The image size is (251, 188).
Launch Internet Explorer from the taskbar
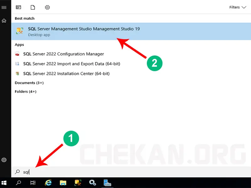click(48, 183)
